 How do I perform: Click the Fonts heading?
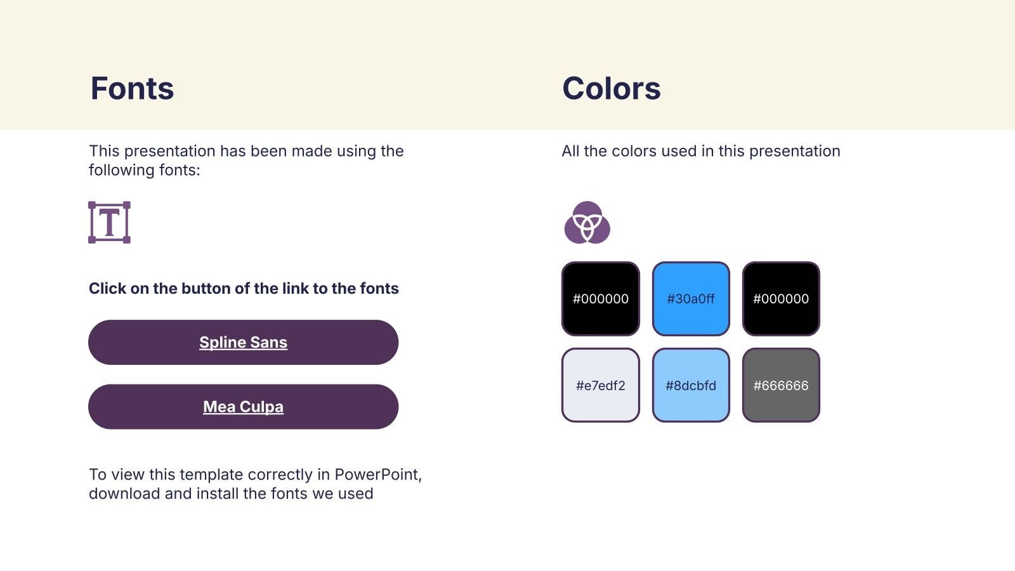[132, 88]
